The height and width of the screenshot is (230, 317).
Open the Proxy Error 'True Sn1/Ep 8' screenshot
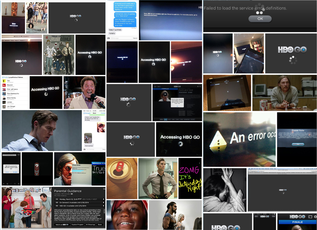coord(80,169)
